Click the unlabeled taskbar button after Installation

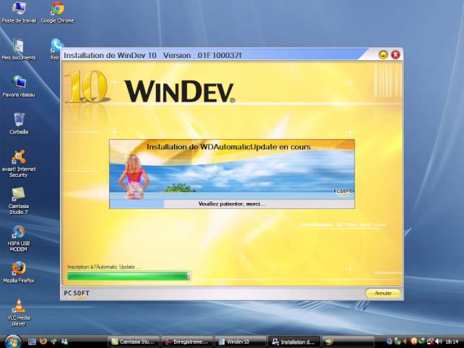pyautogui.click(x=348, y=341)
